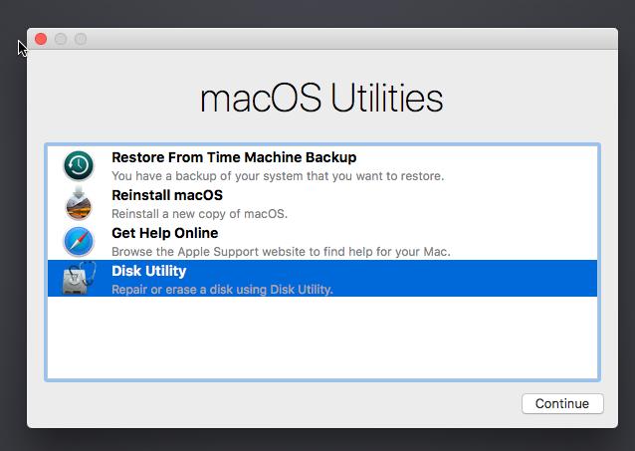The width and height of the screenshot is (635, 451).
Task: Select the Reinstall macOS title
Action: pos(167,195)
